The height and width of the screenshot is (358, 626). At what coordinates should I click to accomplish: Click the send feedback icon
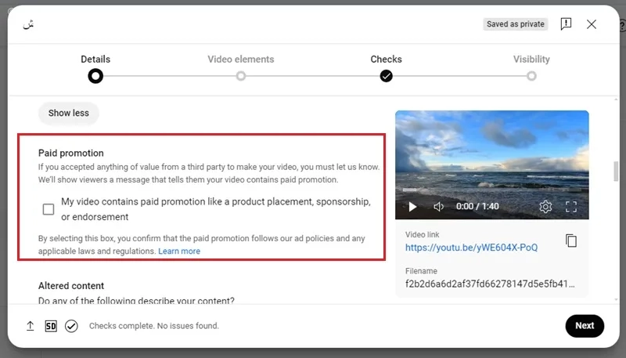click(x=566, y=24)
